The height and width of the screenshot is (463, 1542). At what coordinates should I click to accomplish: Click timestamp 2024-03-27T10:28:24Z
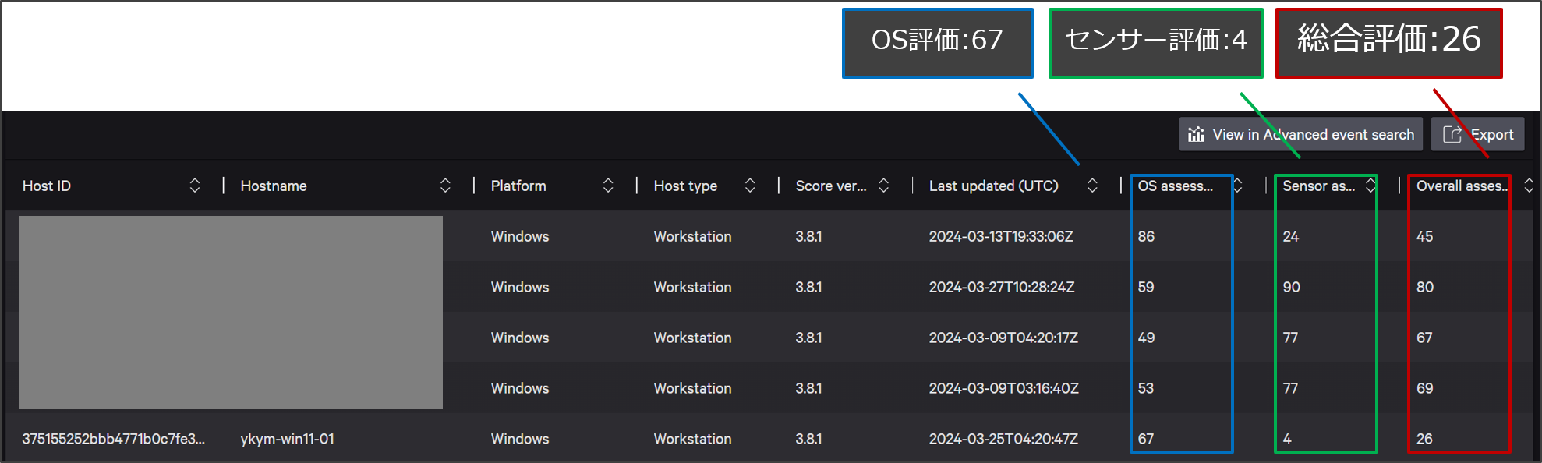click(1002, 287)
